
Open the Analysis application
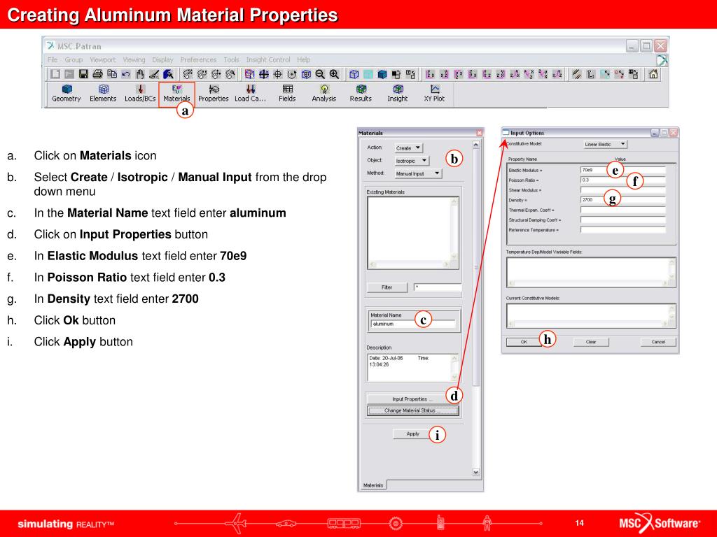pyautogui.click(x=323, y=93)
